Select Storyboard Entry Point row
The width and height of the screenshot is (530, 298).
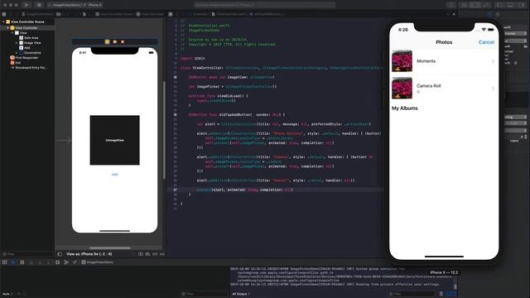(x=28, y=68)
